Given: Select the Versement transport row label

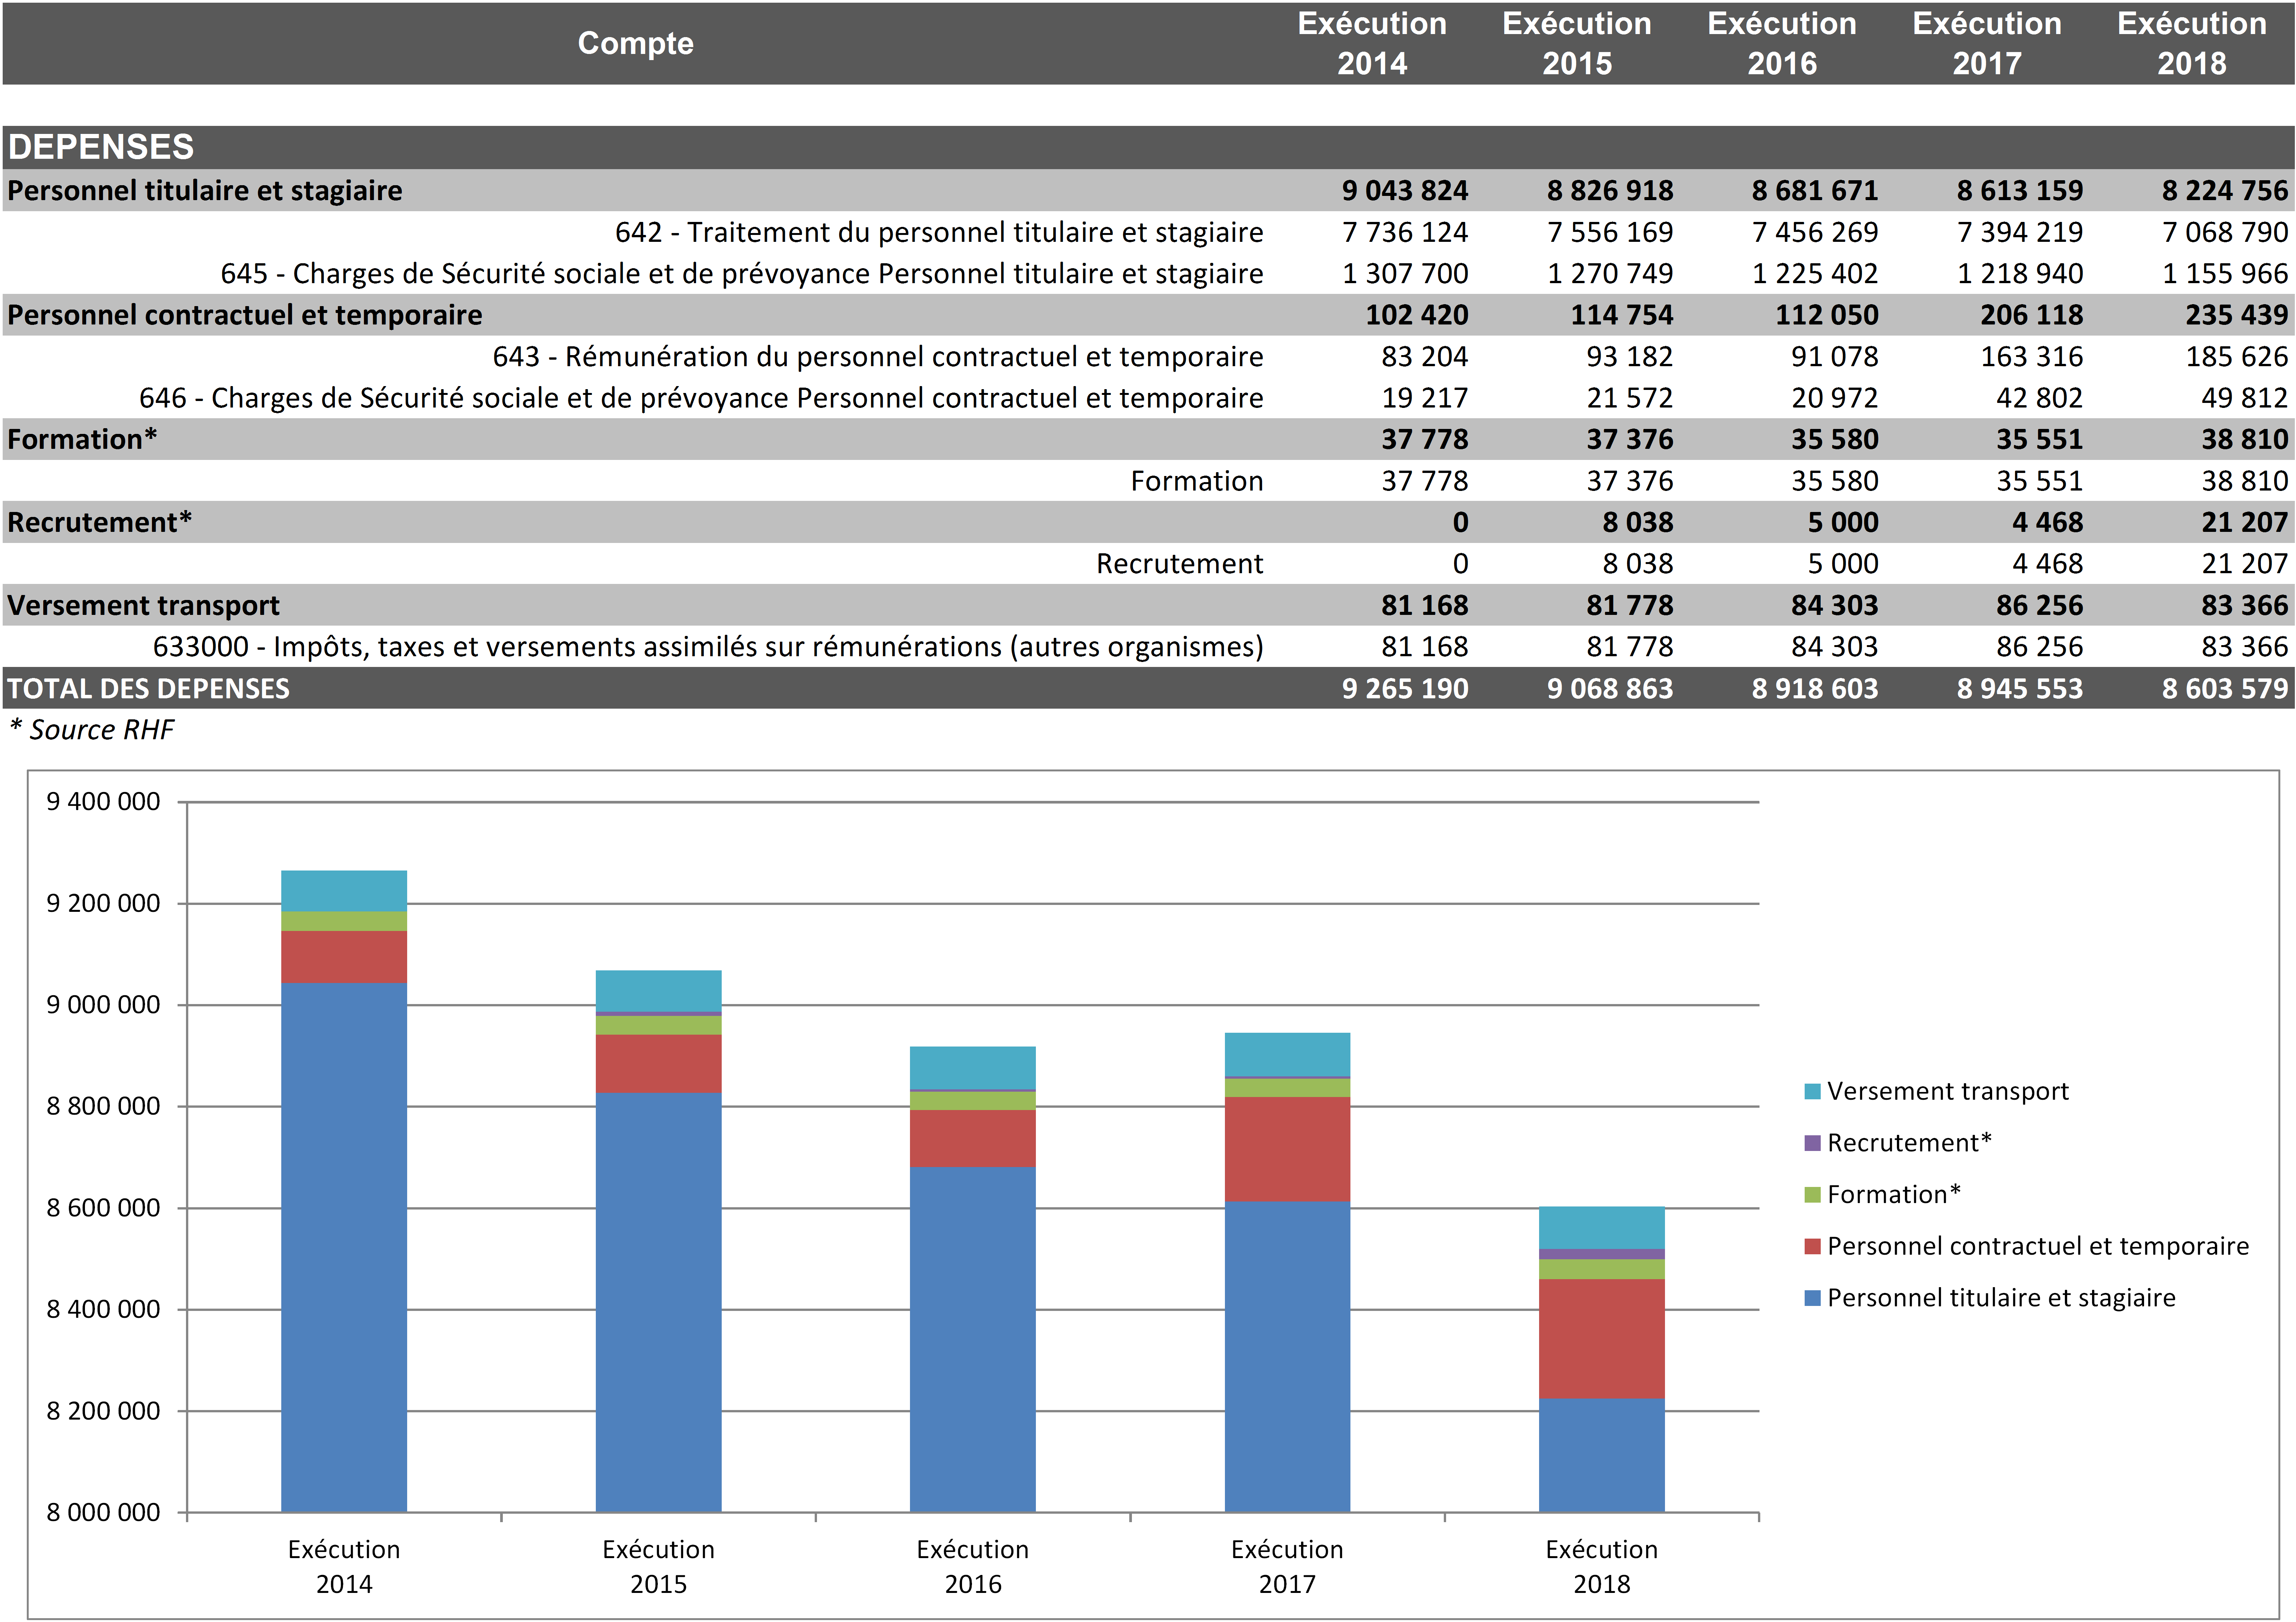Looking at the screenshot, I should coord(143,605).
